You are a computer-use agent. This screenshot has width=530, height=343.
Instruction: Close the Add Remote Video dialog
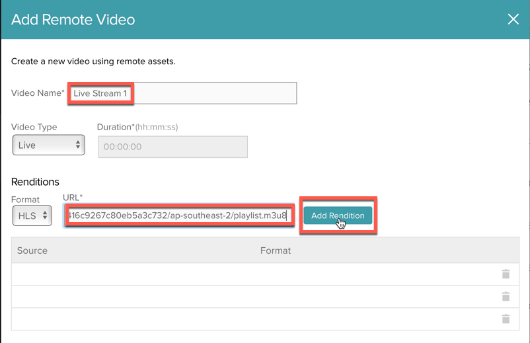[x=513, y=19]
